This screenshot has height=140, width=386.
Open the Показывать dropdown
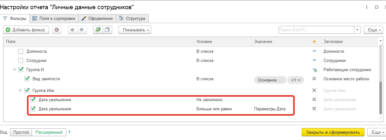click(x=135, y=30)
